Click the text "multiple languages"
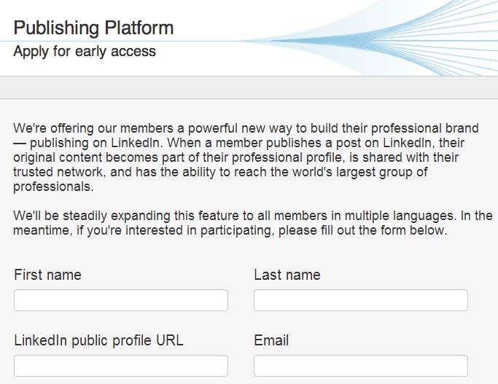Screen dimensions: 498x384 (399, 216)
